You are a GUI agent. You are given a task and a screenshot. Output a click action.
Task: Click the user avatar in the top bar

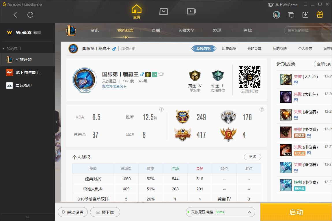point(276,15)
